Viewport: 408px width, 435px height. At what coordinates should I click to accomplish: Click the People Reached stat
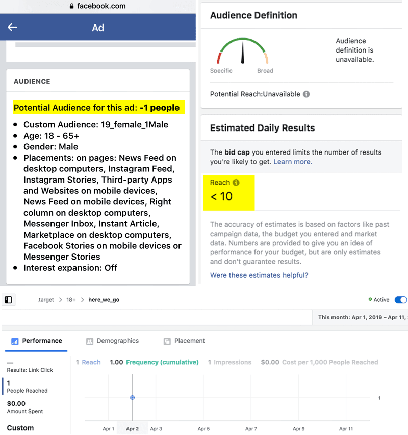pos(27,387)
